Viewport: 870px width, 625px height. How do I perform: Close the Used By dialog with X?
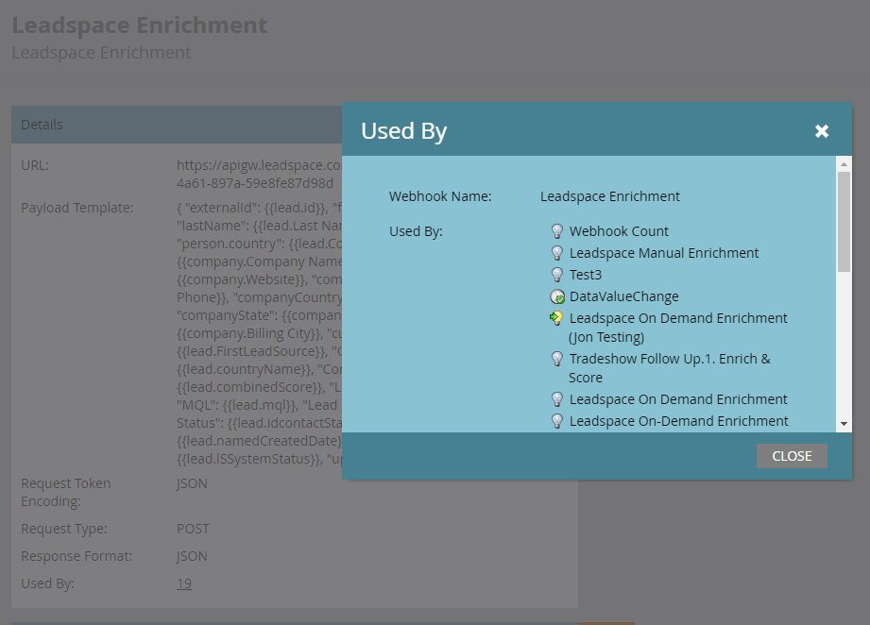click(822, 131)
